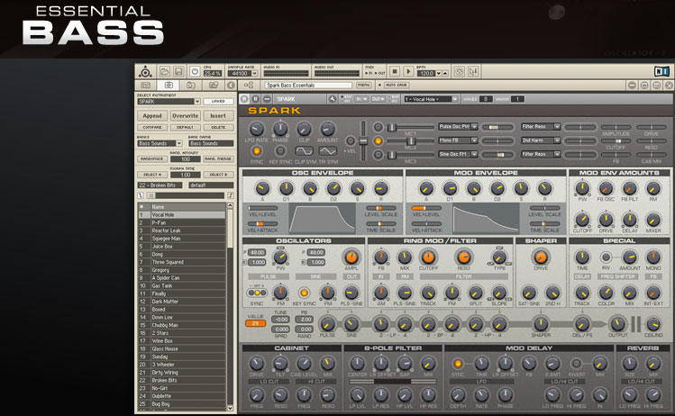This screenshot has width=675, height=416.
Task: Toggle the Mod Delay SYNC button
Action: (x=458, y=364)
